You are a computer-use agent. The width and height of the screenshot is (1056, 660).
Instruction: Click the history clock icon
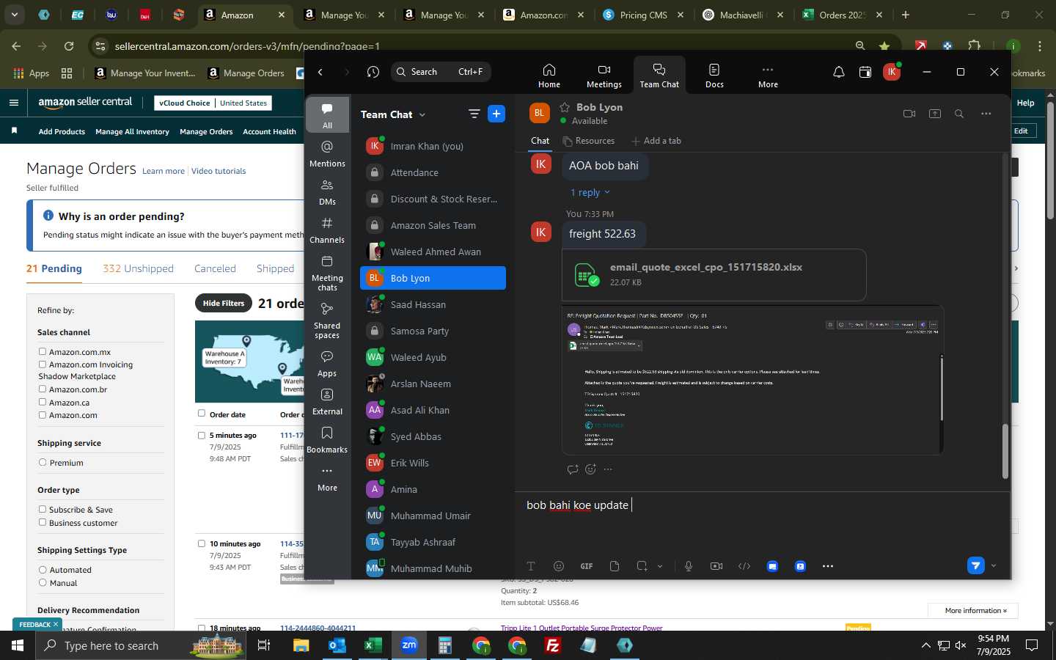pyautogui.click(x=373, y=72)
